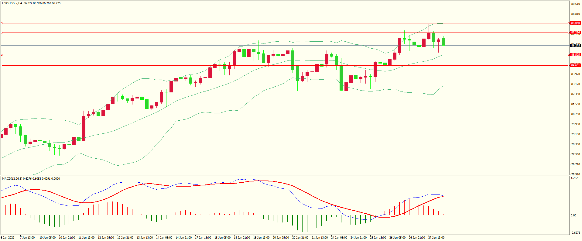Click the left handle of the 87.284 line
582x241 pixels.
coord(2,33)
